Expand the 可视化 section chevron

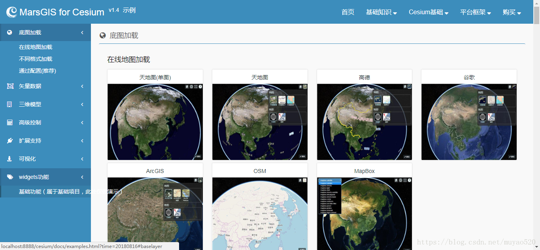82,159
